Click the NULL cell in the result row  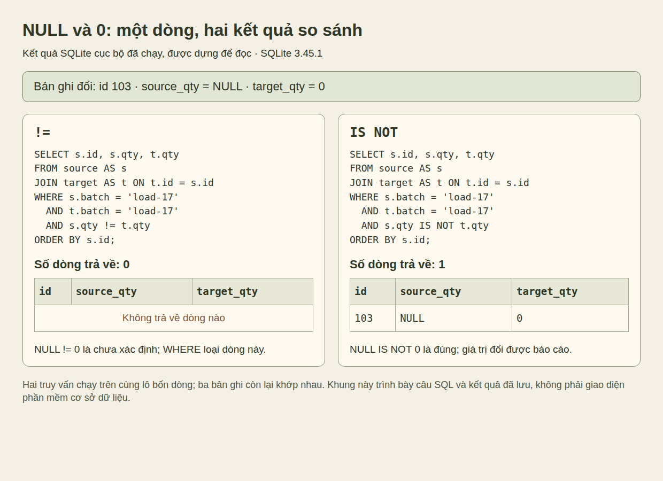453,318
